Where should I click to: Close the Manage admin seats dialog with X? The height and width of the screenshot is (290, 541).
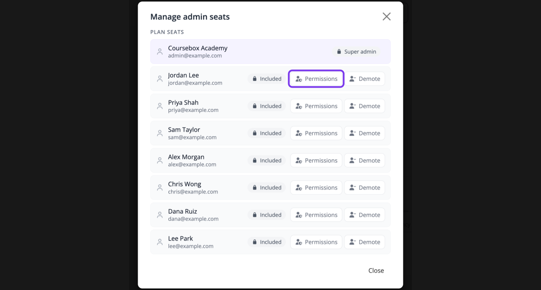click(x=386, y=17)
